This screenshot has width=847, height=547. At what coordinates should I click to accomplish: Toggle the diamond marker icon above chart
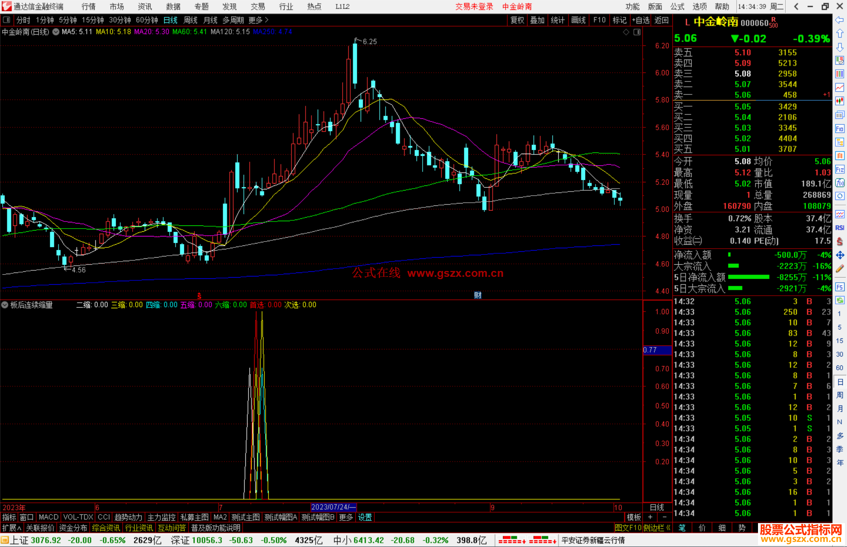point(626,32)
